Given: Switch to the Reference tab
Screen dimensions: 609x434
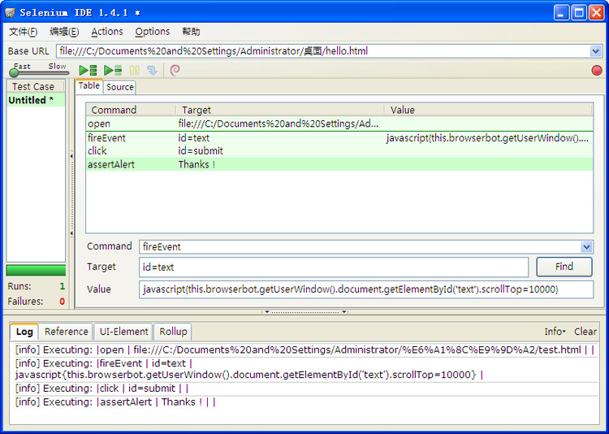Looking at the screenshot, I should tap(66, 332).
